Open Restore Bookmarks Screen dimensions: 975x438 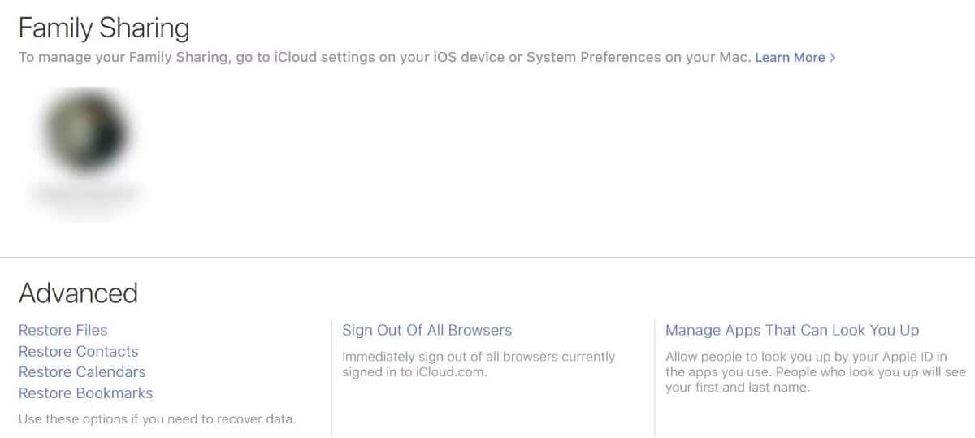(x=85, y=392)
